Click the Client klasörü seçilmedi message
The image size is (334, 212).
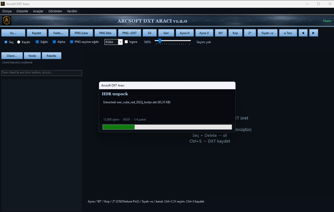[17, 62]
